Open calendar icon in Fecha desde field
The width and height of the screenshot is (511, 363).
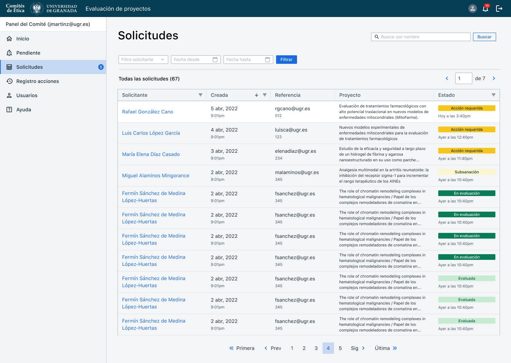click(x=215, y=60)
